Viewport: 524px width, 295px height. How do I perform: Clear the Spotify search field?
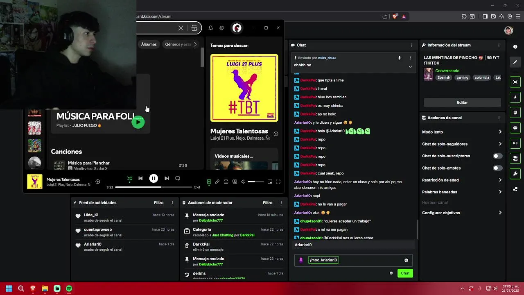[x=181, y=28]
